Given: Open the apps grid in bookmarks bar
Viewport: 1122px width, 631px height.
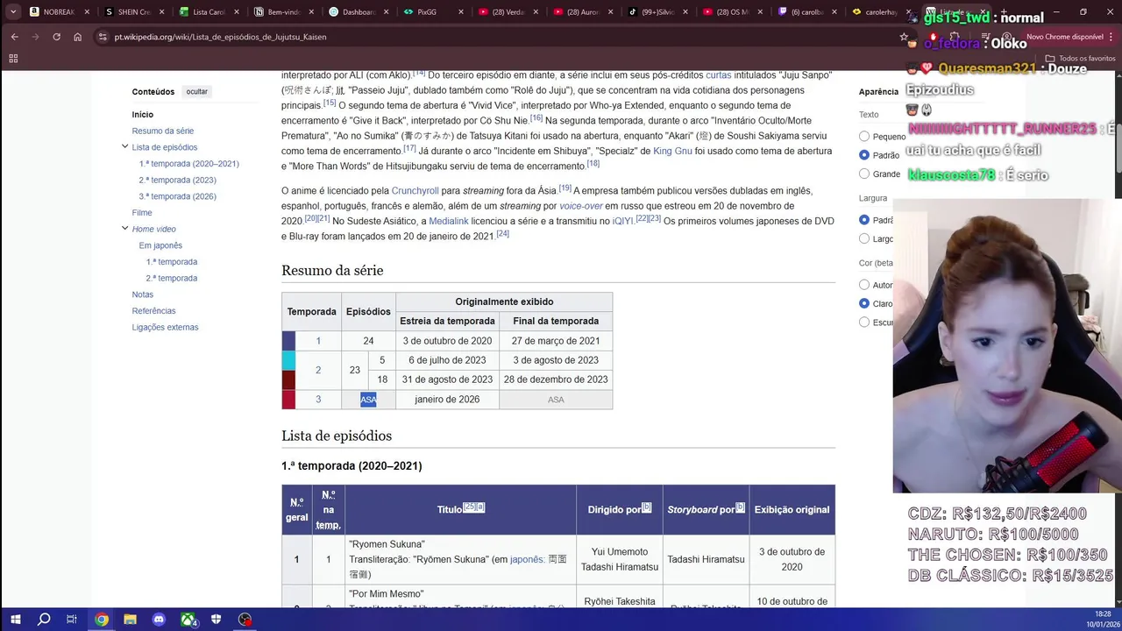Looking at the screenshot, I should click(13, 58).
